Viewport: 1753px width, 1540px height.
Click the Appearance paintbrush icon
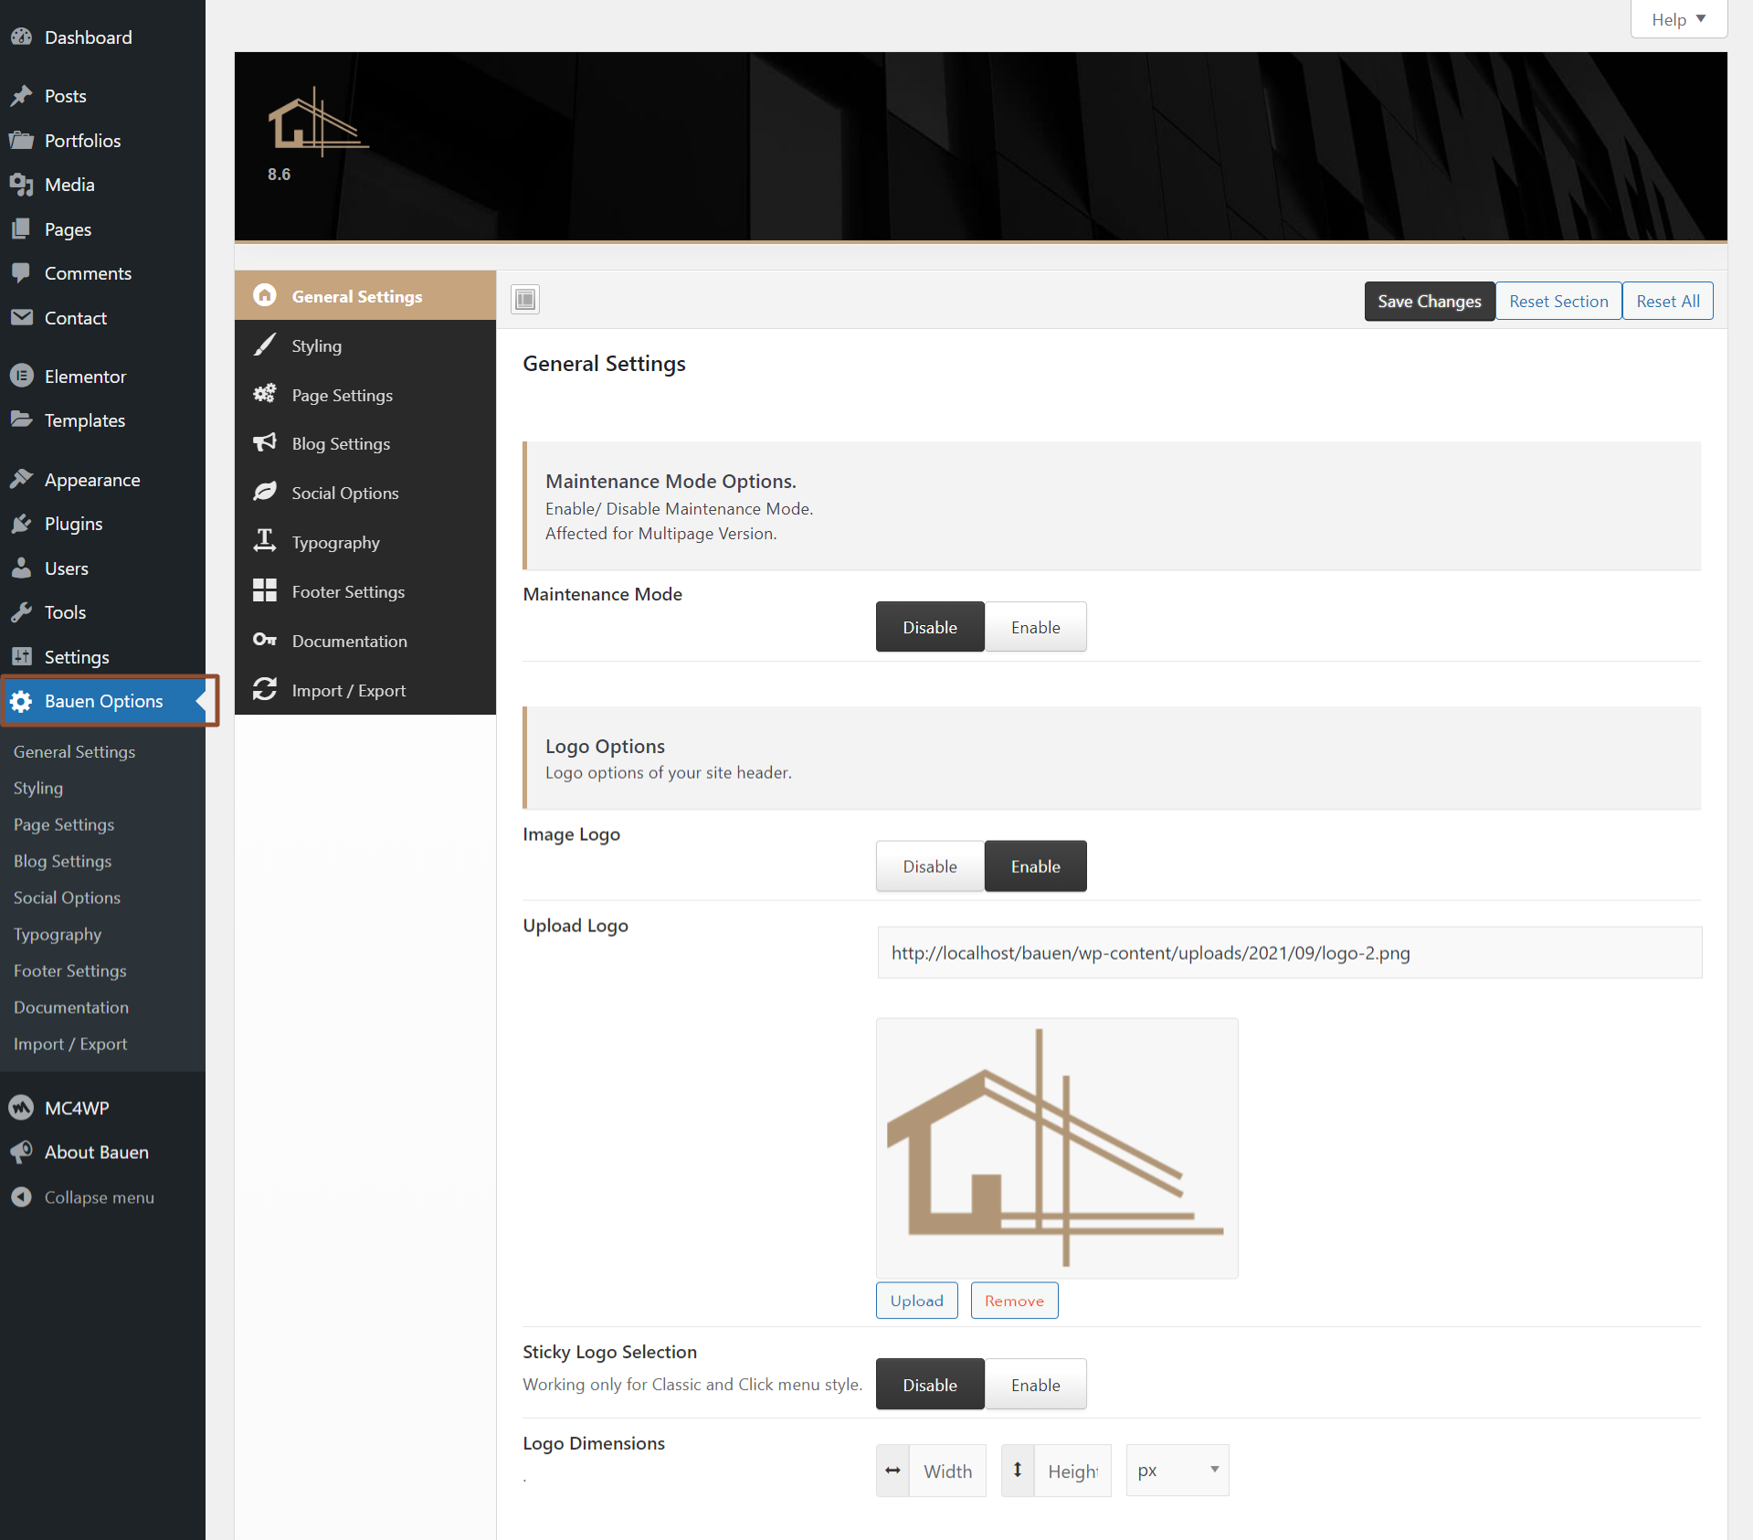coord(21,479)
